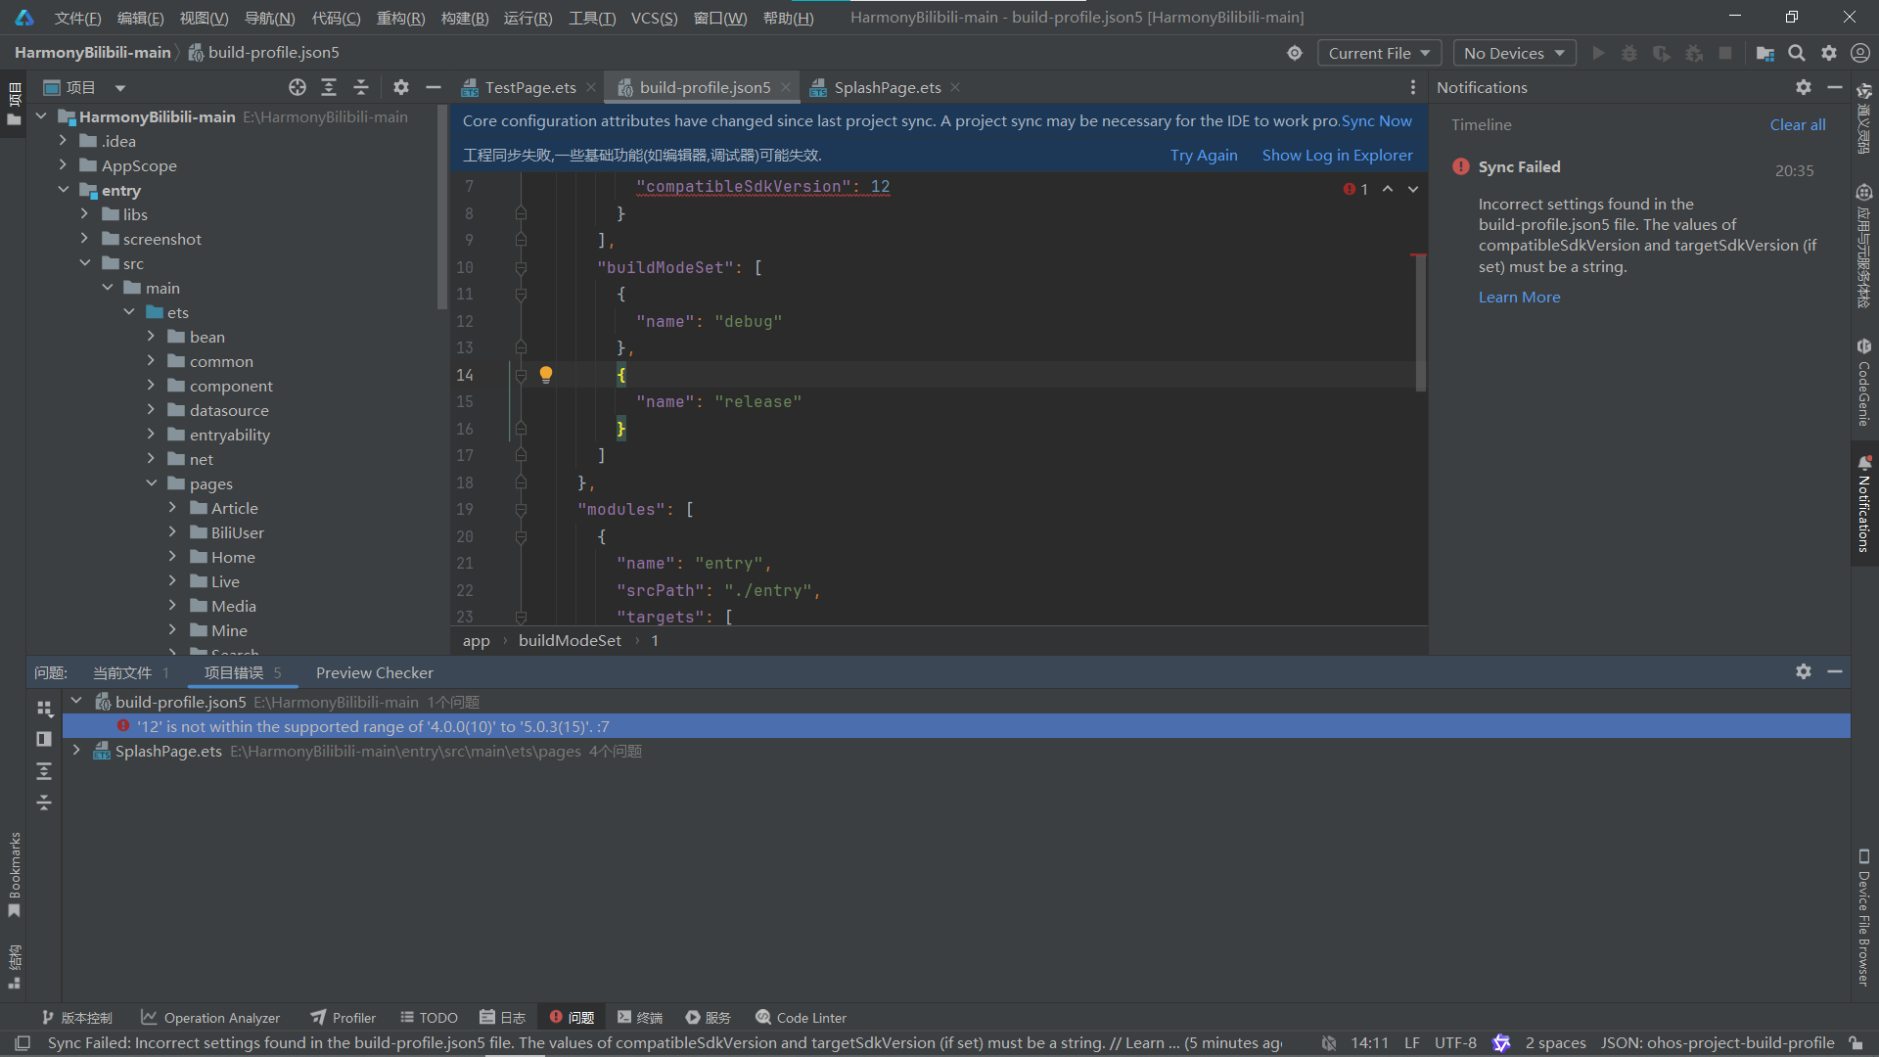Click Clear all notifications

tap(1797, 124)
